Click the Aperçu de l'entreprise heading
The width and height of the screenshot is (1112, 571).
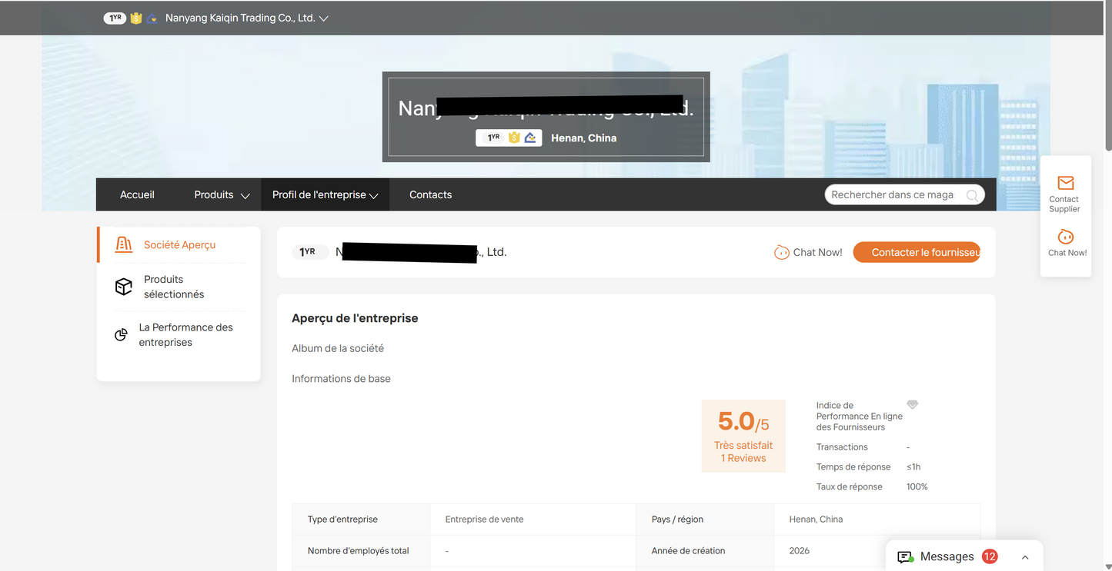[355, 318]
